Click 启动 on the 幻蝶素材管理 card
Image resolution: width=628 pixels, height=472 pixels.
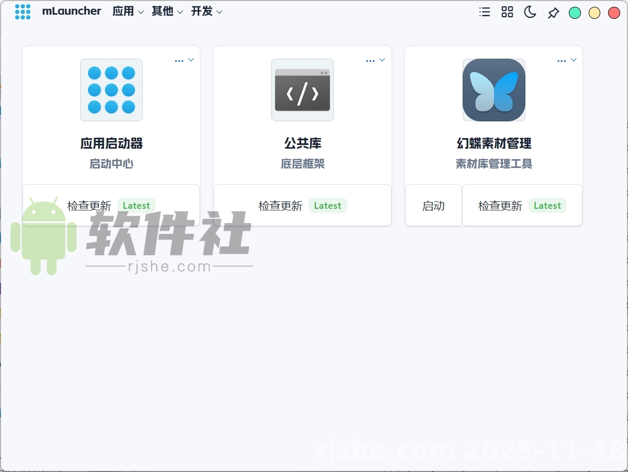(x=433, y=205)
